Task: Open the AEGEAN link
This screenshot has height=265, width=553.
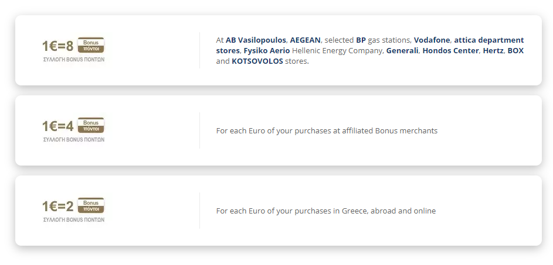Action: pos(306,40)
